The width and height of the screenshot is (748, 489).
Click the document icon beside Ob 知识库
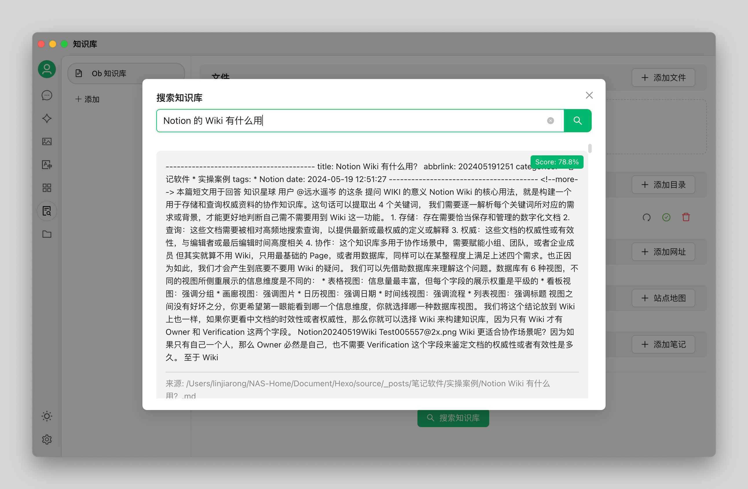click(79, 73)
